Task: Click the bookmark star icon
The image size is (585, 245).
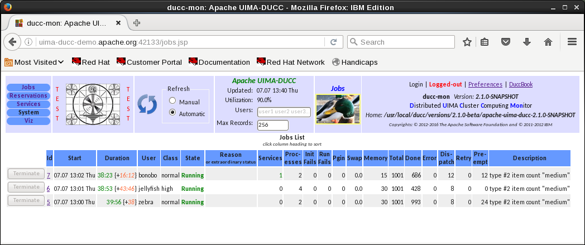Action: pos(467,42)
